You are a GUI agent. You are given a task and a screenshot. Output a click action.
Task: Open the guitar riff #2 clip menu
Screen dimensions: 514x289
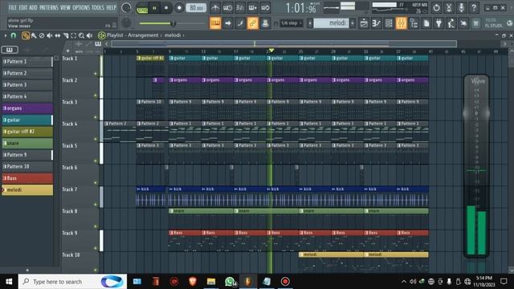[139, 58]
